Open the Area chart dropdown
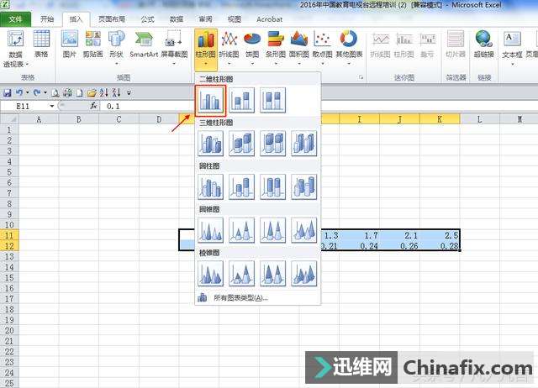Screen dimensions: 538x388 299,49
